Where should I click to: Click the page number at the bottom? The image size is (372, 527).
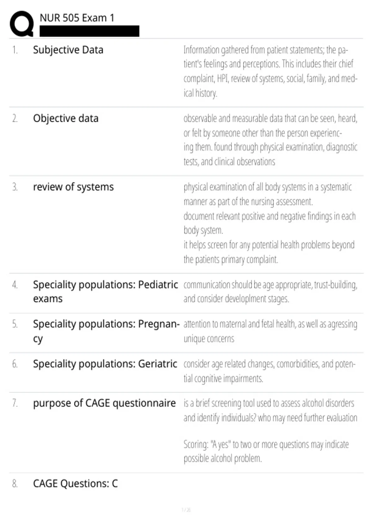coord(186,510)
